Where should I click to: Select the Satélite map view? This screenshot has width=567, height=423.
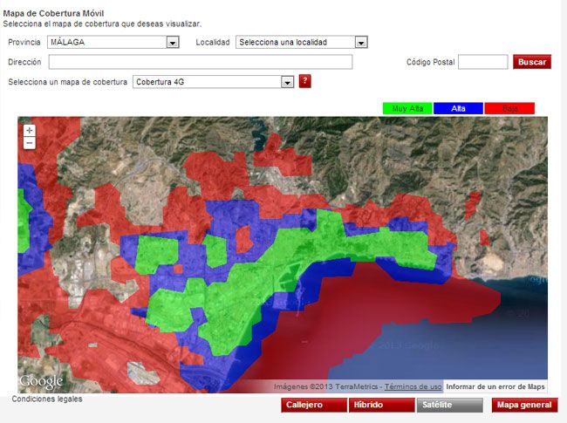[449, 405]
